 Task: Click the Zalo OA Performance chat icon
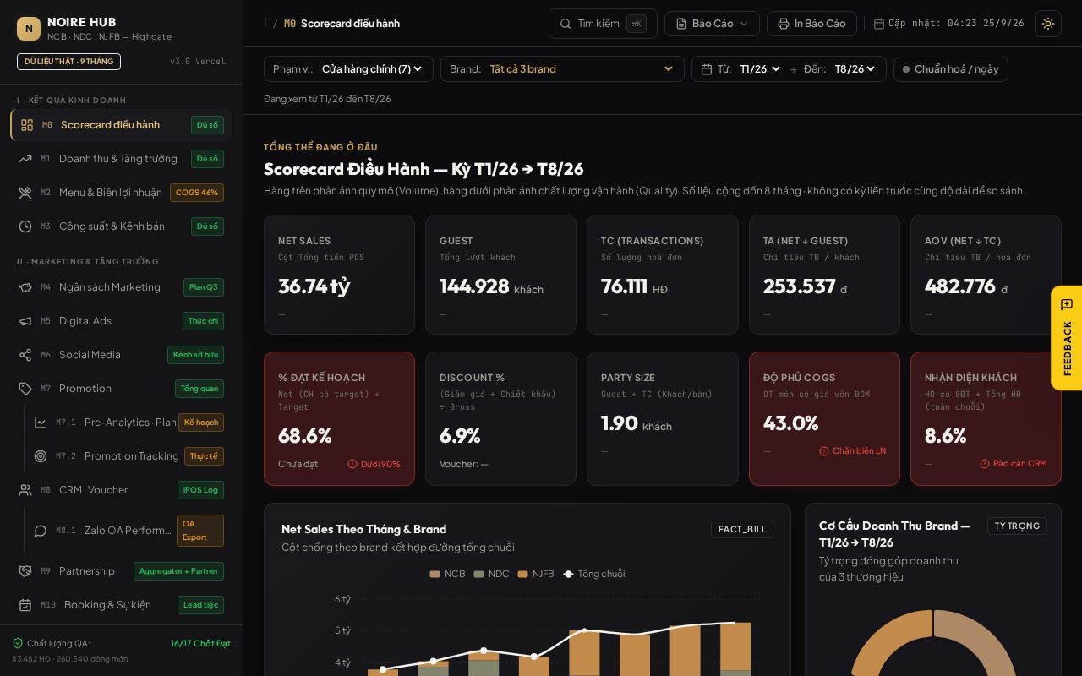(x=41, y=531)
